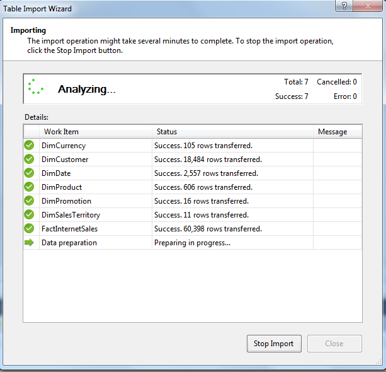Click the success icon for DimCustomer
The image size is (386, 372).
point(29,160)
